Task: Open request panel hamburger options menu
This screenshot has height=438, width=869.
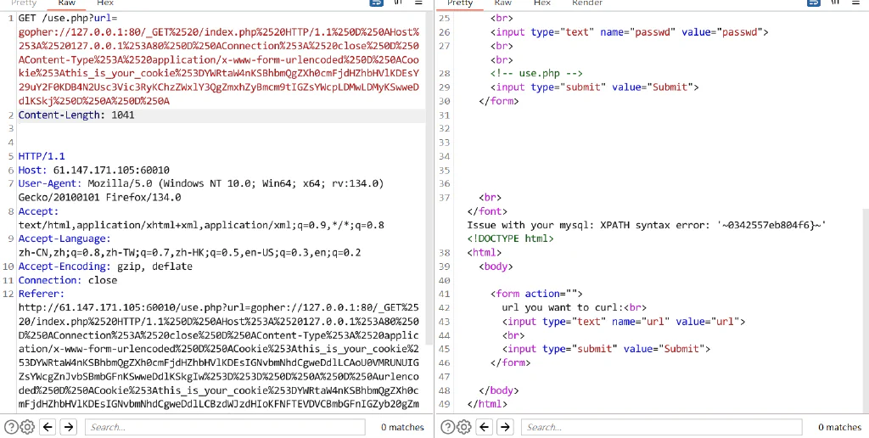Action: pos(418,3)
